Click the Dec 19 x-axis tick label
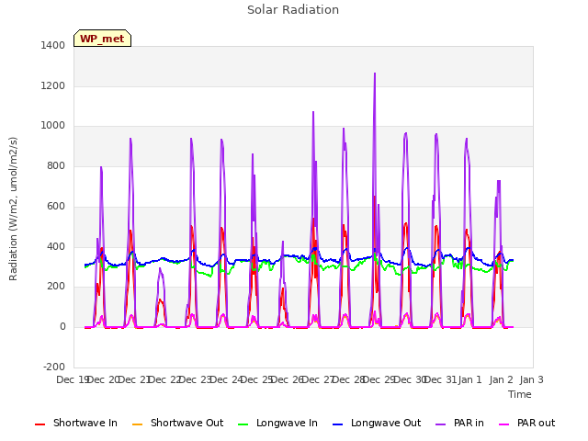 [72, 379]
